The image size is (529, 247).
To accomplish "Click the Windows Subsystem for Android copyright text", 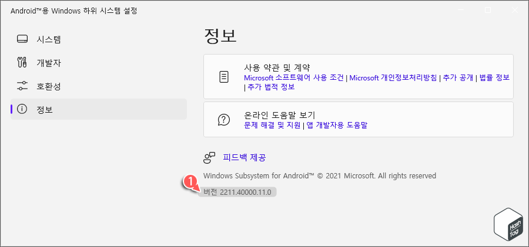I will [x=320, y=175].
